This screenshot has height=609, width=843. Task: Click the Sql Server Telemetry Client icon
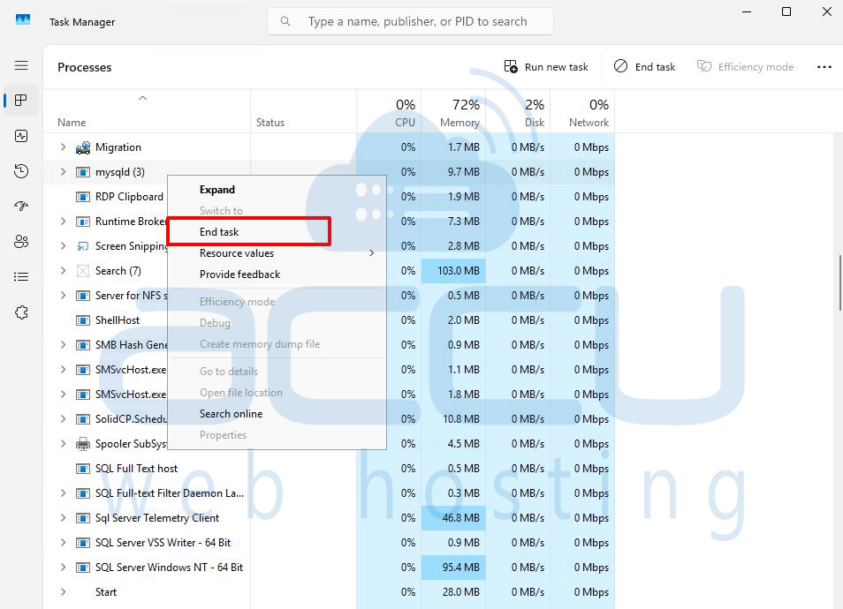click(83, 518)
